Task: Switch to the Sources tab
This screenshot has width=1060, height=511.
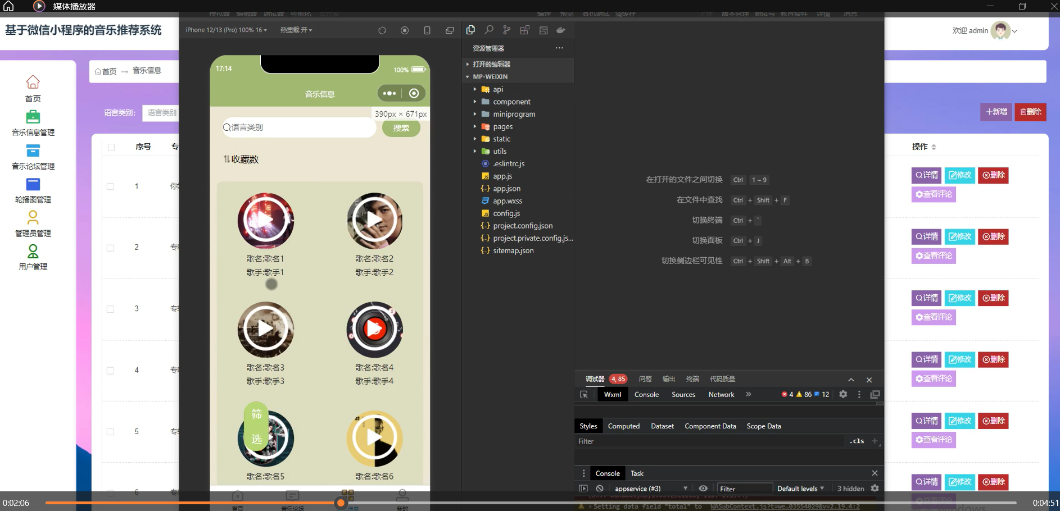Action: (683, 395)
